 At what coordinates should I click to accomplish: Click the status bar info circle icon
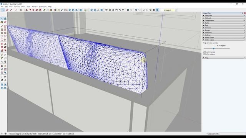5,134
